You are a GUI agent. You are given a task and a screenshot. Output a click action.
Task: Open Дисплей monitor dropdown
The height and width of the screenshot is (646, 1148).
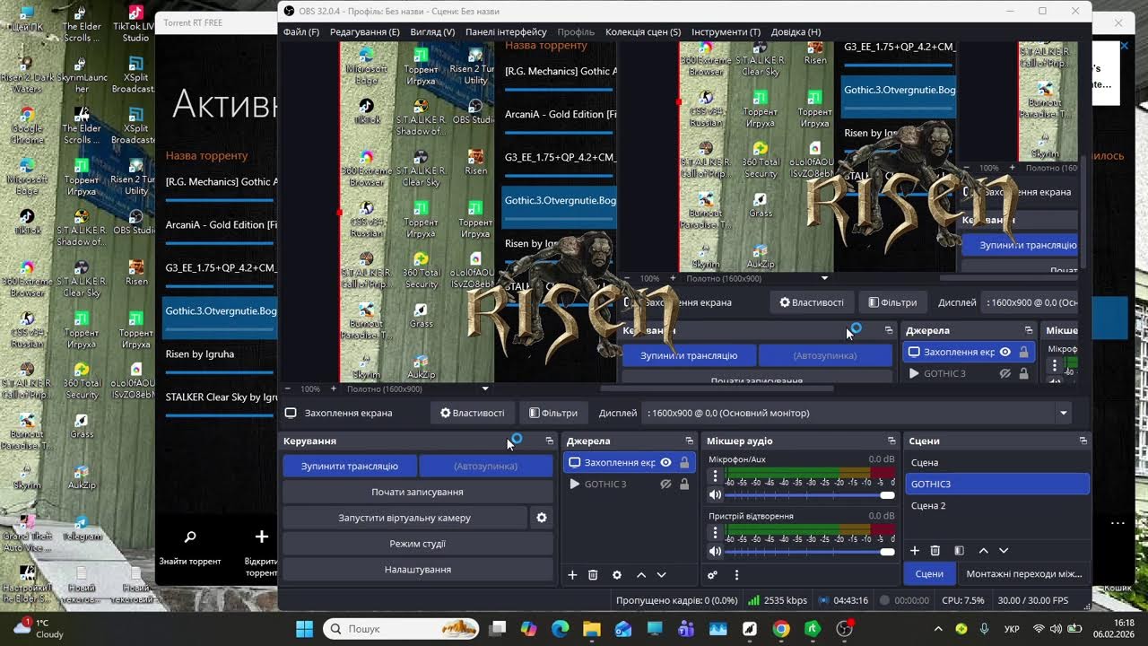point(858,414)
